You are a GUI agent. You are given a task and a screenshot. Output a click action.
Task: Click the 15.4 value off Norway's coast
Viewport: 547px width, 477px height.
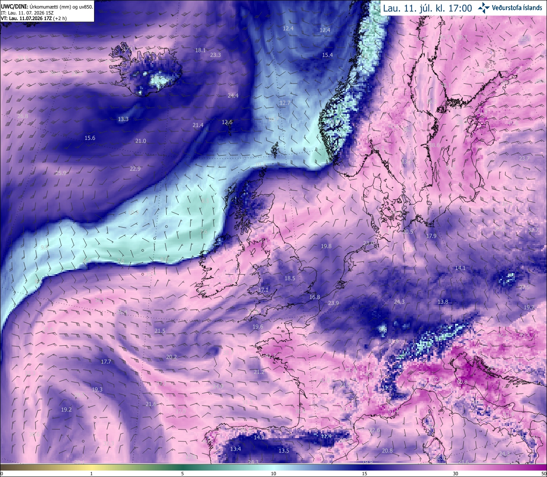click(x=327, y=55)
